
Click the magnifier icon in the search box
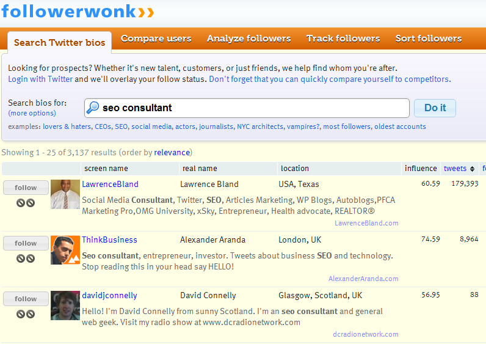[92, 108]
